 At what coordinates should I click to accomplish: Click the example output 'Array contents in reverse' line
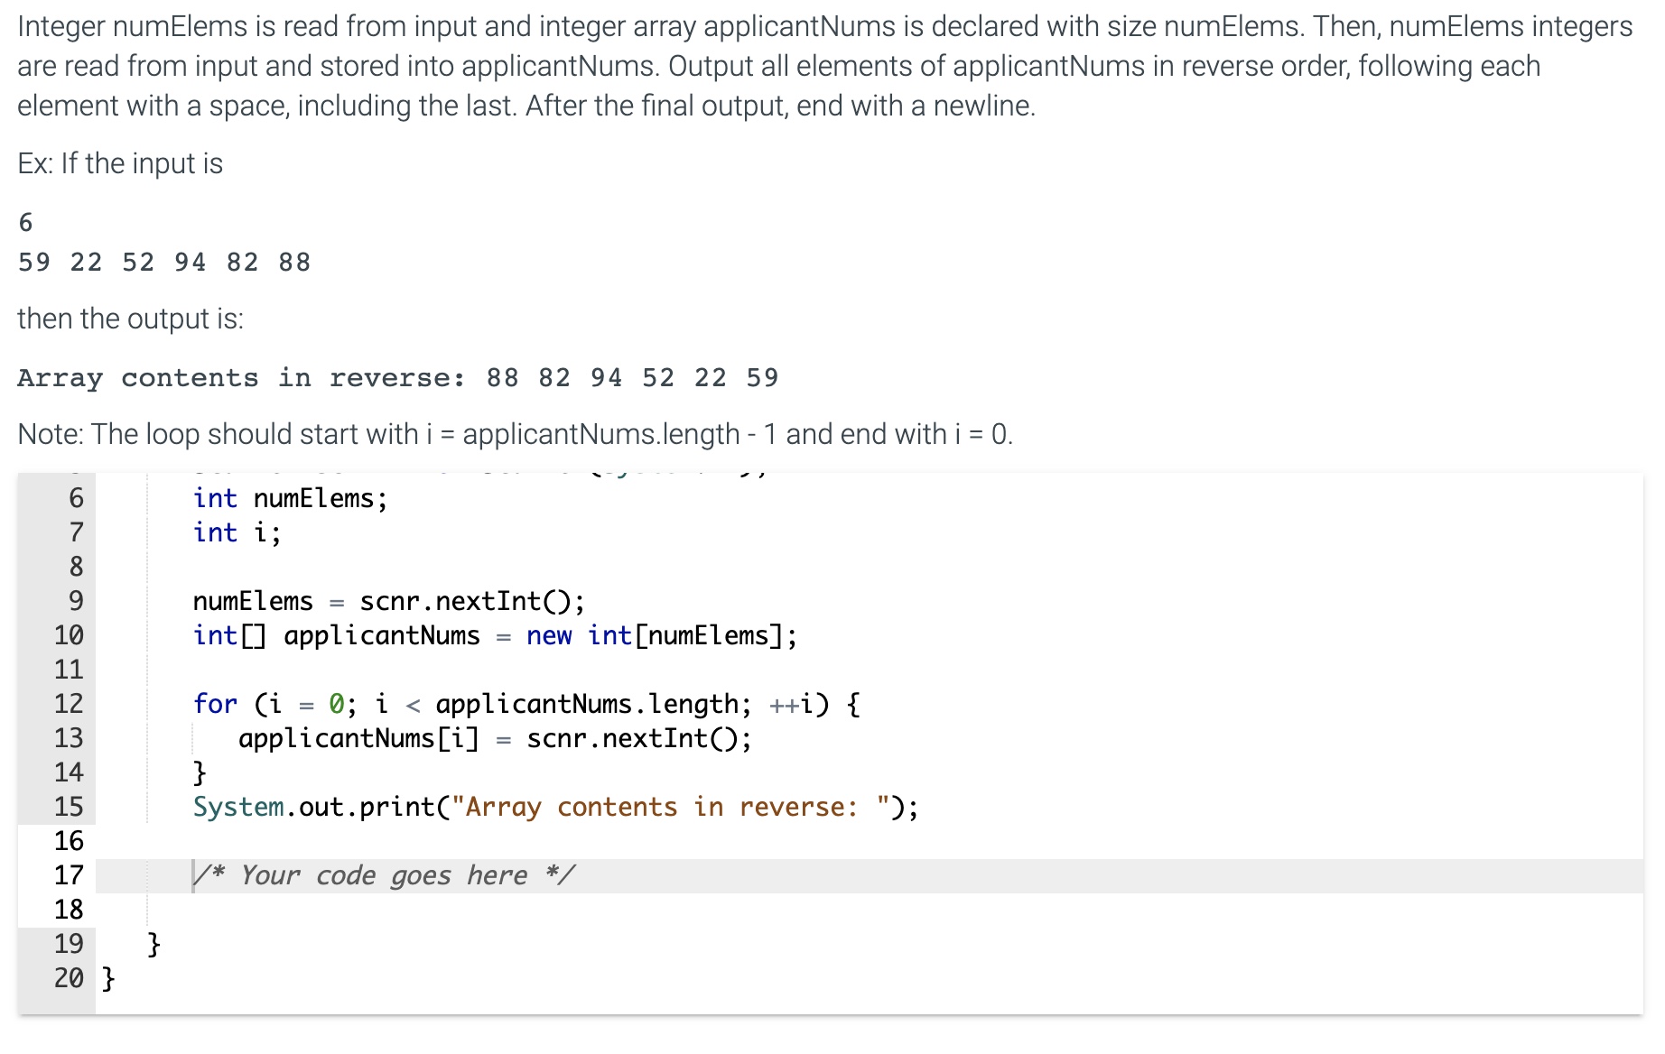tap(397, 377)
